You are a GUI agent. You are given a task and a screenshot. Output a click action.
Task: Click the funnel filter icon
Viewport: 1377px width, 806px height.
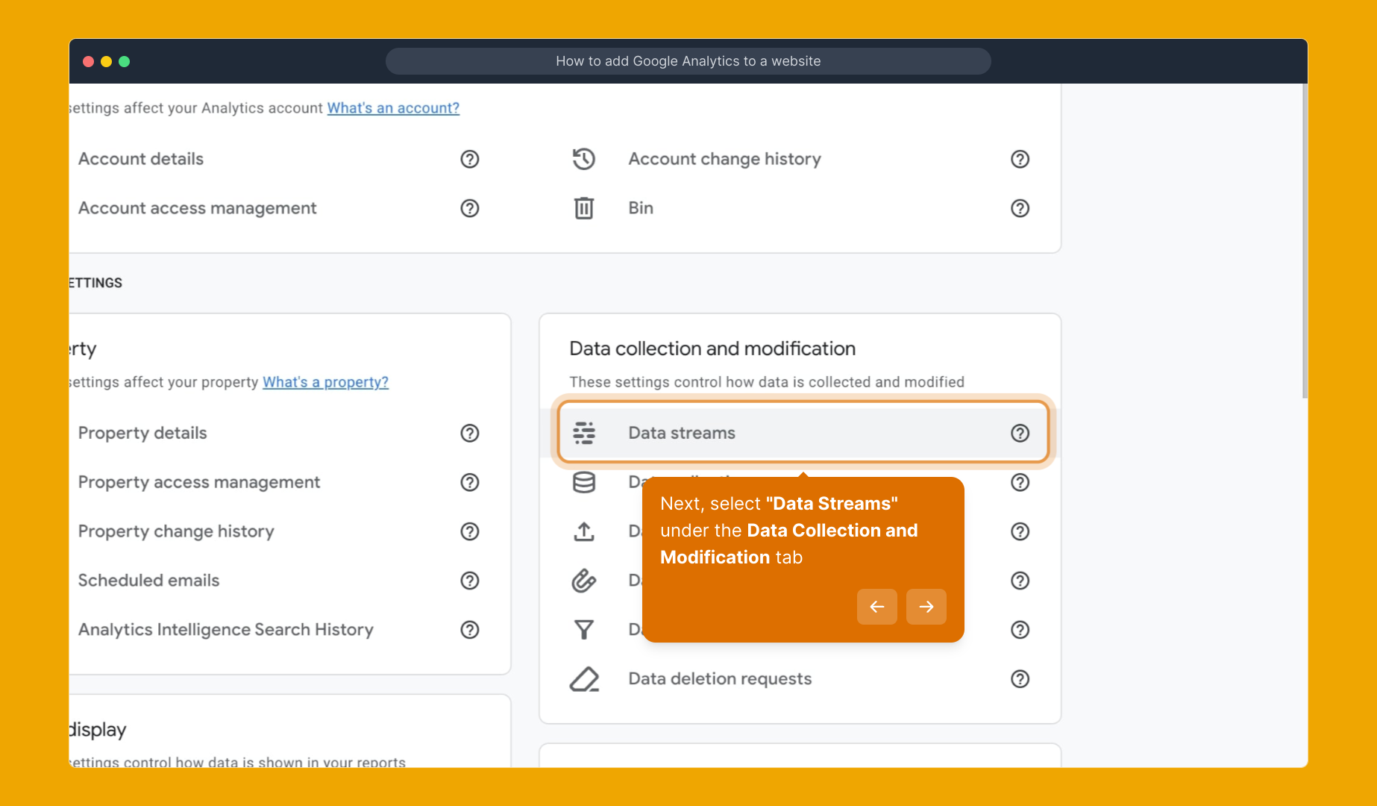point(586,629)
